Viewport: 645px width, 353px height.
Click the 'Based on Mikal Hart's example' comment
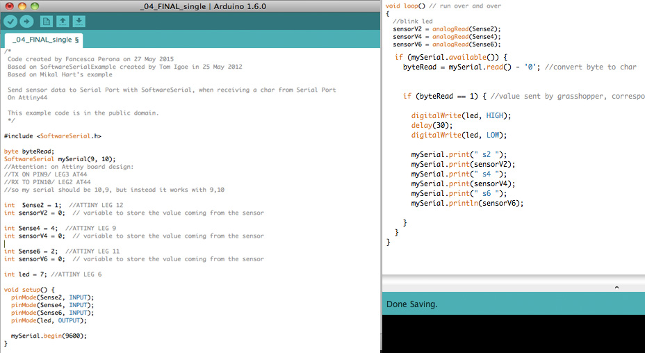pyautogui.click(x=60, y=74)
